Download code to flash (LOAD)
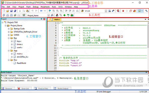 click(24, 15)
